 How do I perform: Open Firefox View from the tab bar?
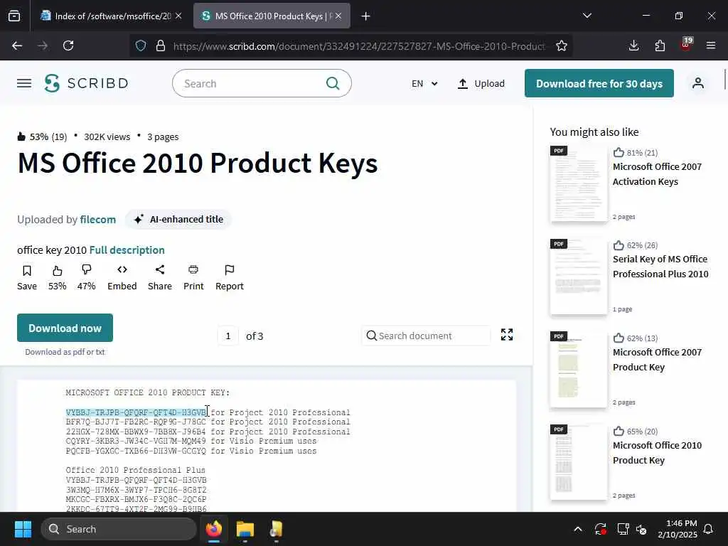tap(14, 16)
